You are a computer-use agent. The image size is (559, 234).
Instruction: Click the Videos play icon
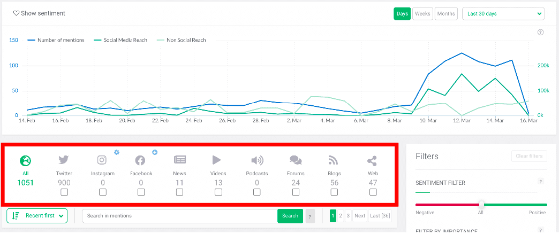click(x=216, y=160)
